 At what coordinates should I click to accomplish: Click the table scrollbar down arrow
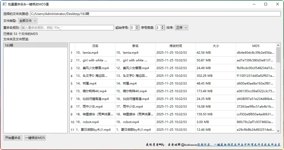point(278,131)
